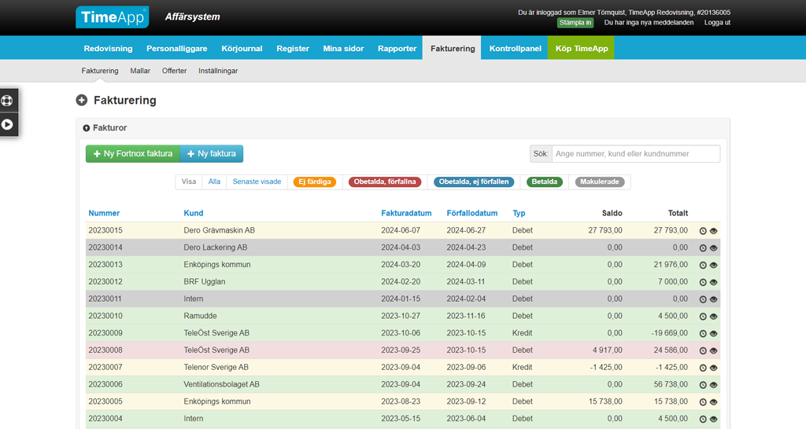Filter by red Obetalda, förfallna tag

385,182
